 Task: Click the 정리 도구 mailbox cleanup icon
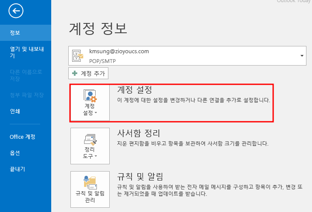90,140
